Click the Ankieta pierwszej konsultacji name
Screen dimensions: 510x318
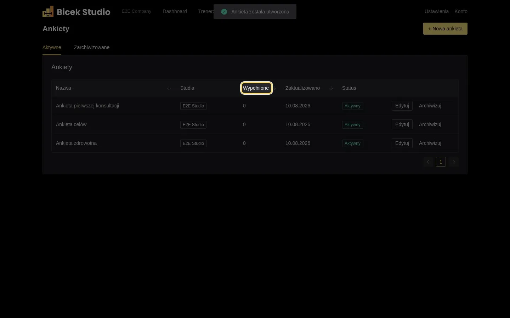[87, 106]
